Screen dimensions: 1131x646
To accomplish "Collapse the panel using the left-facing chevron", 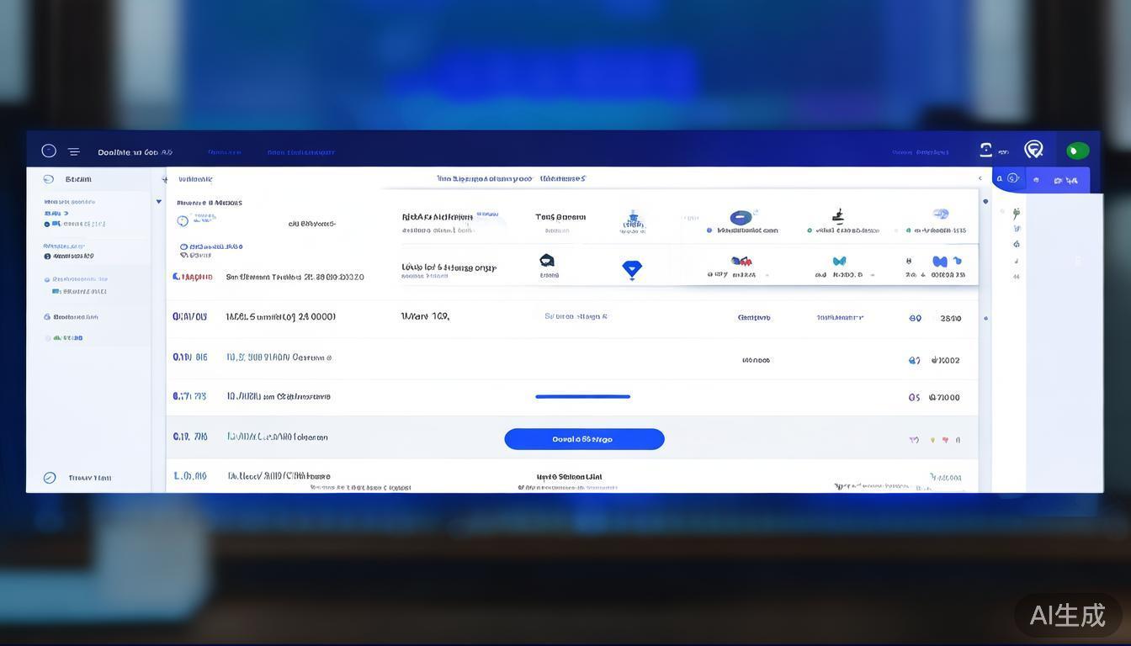I will click(x=980, y=177).
